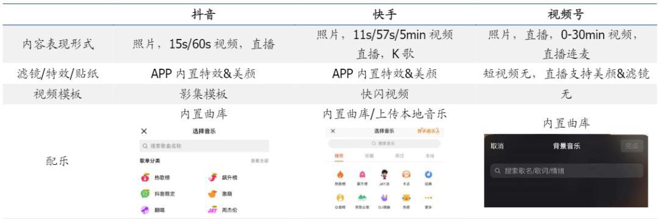659x219 pixels.
Task: Choose the crying face 伤感 icon
Action: coord(406,198)
